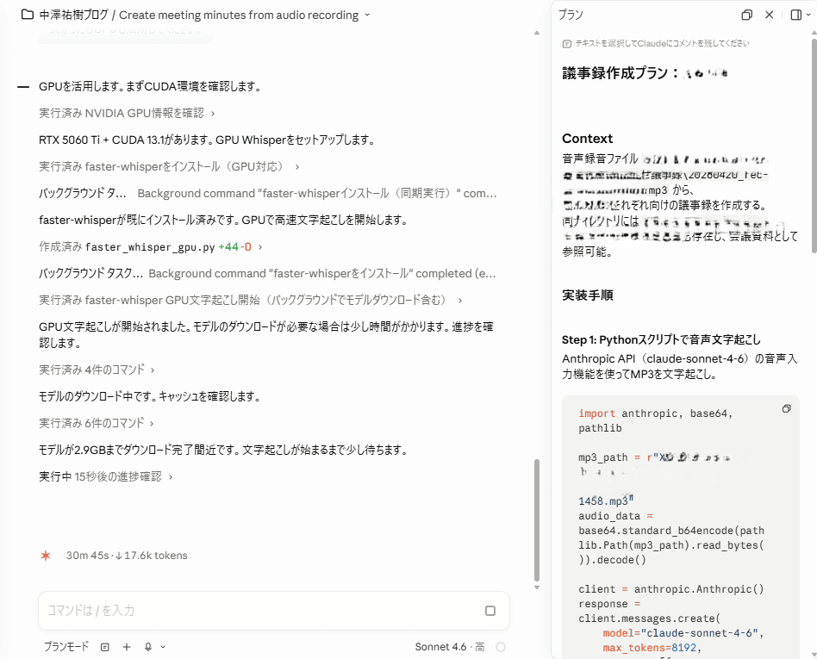Click the asterisk icon beside the token count

tap(45, 556)
